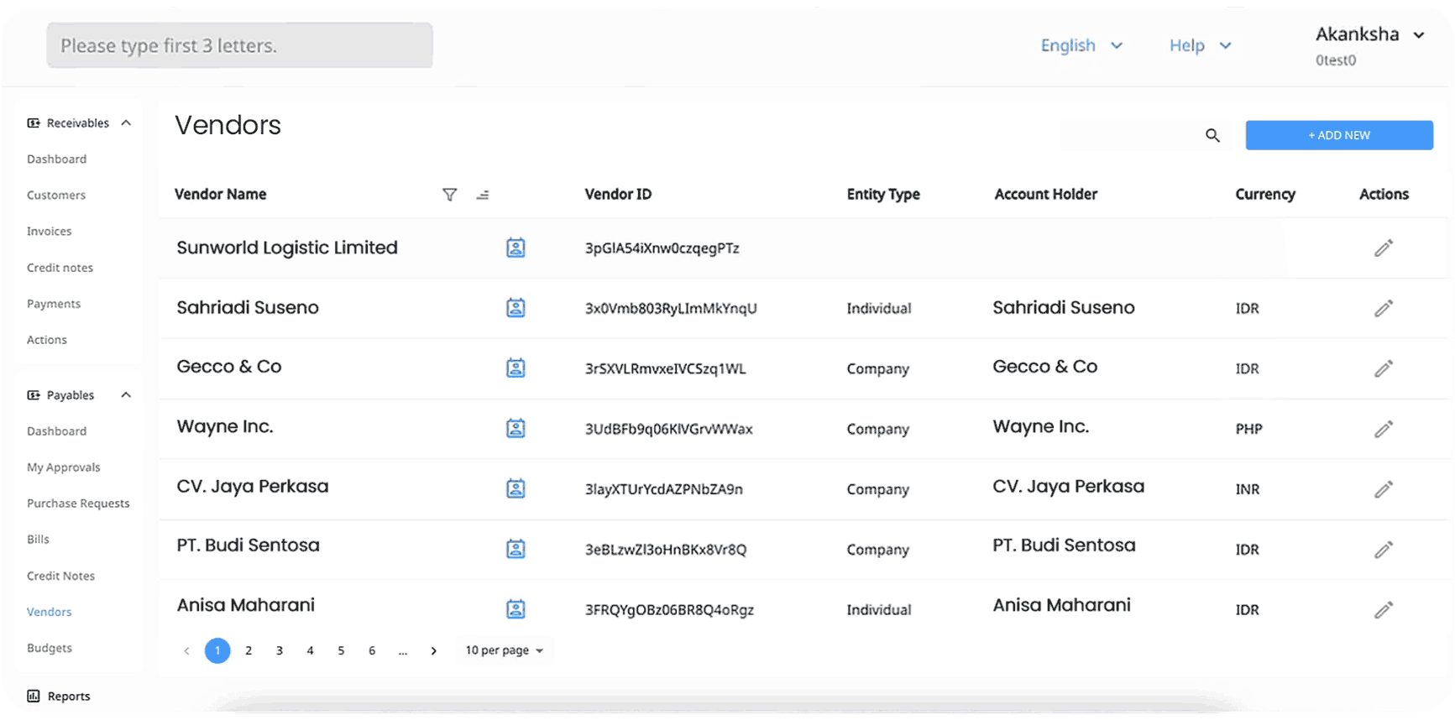Go to the previous page of vendors
The width and height of the screenshot is (1455, 720).
coord(186,650)
